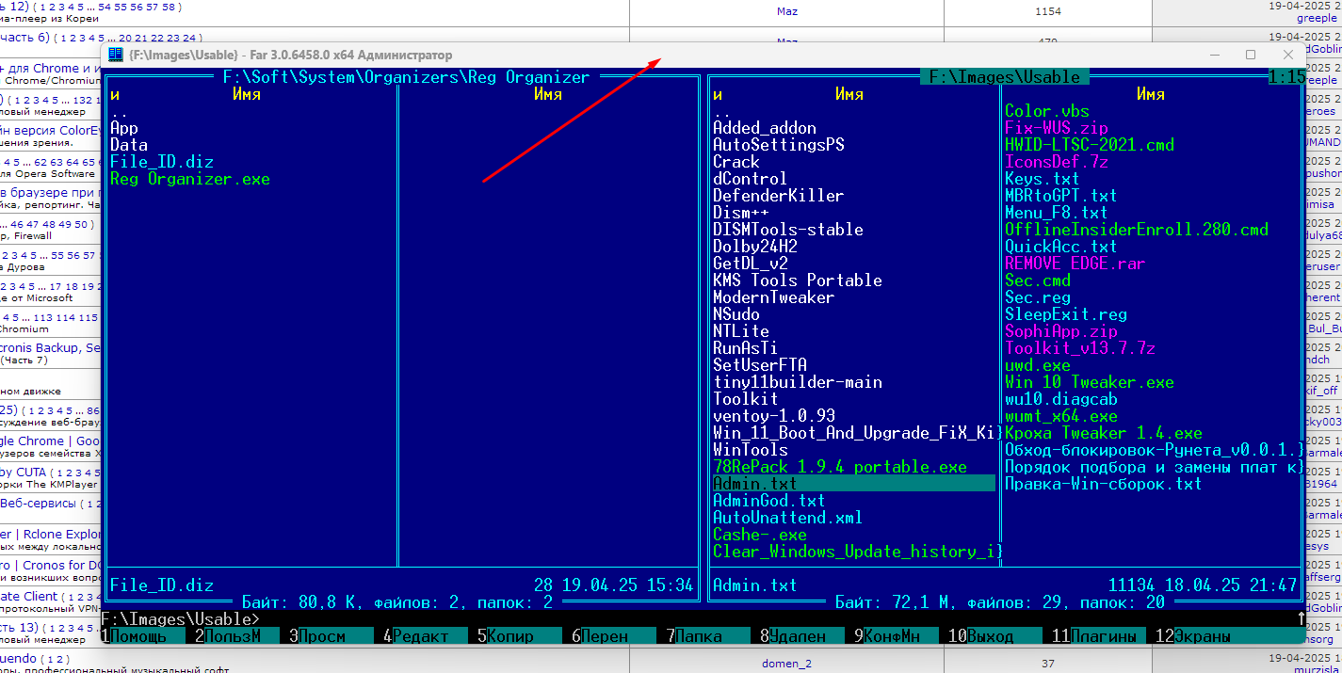Select Win 10 Tweaker.exe file
The height and width of the screenshot is (673, 1342).
(1089, 382)
